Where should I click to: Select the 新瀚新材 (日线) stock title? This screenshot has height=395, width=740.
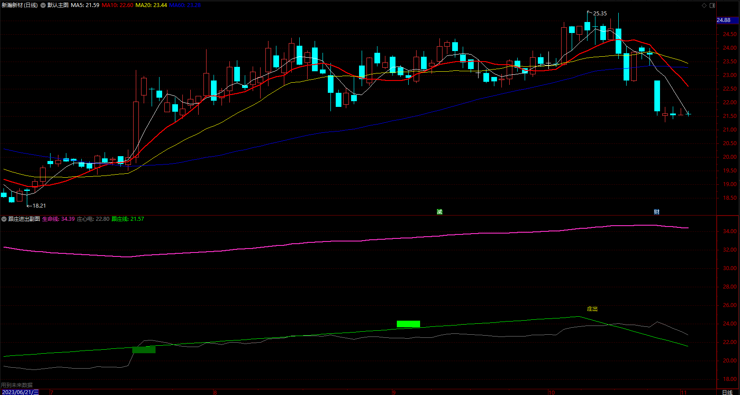coord(20,5)
